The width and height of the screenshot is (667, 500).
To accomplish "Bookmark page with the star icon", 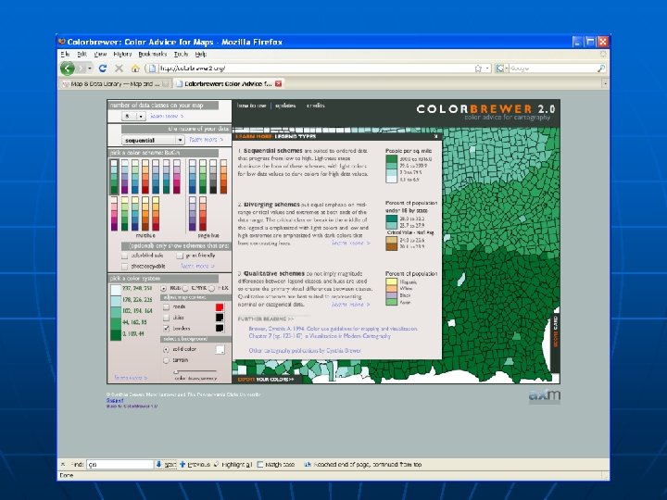I will [x=478, y=68].
